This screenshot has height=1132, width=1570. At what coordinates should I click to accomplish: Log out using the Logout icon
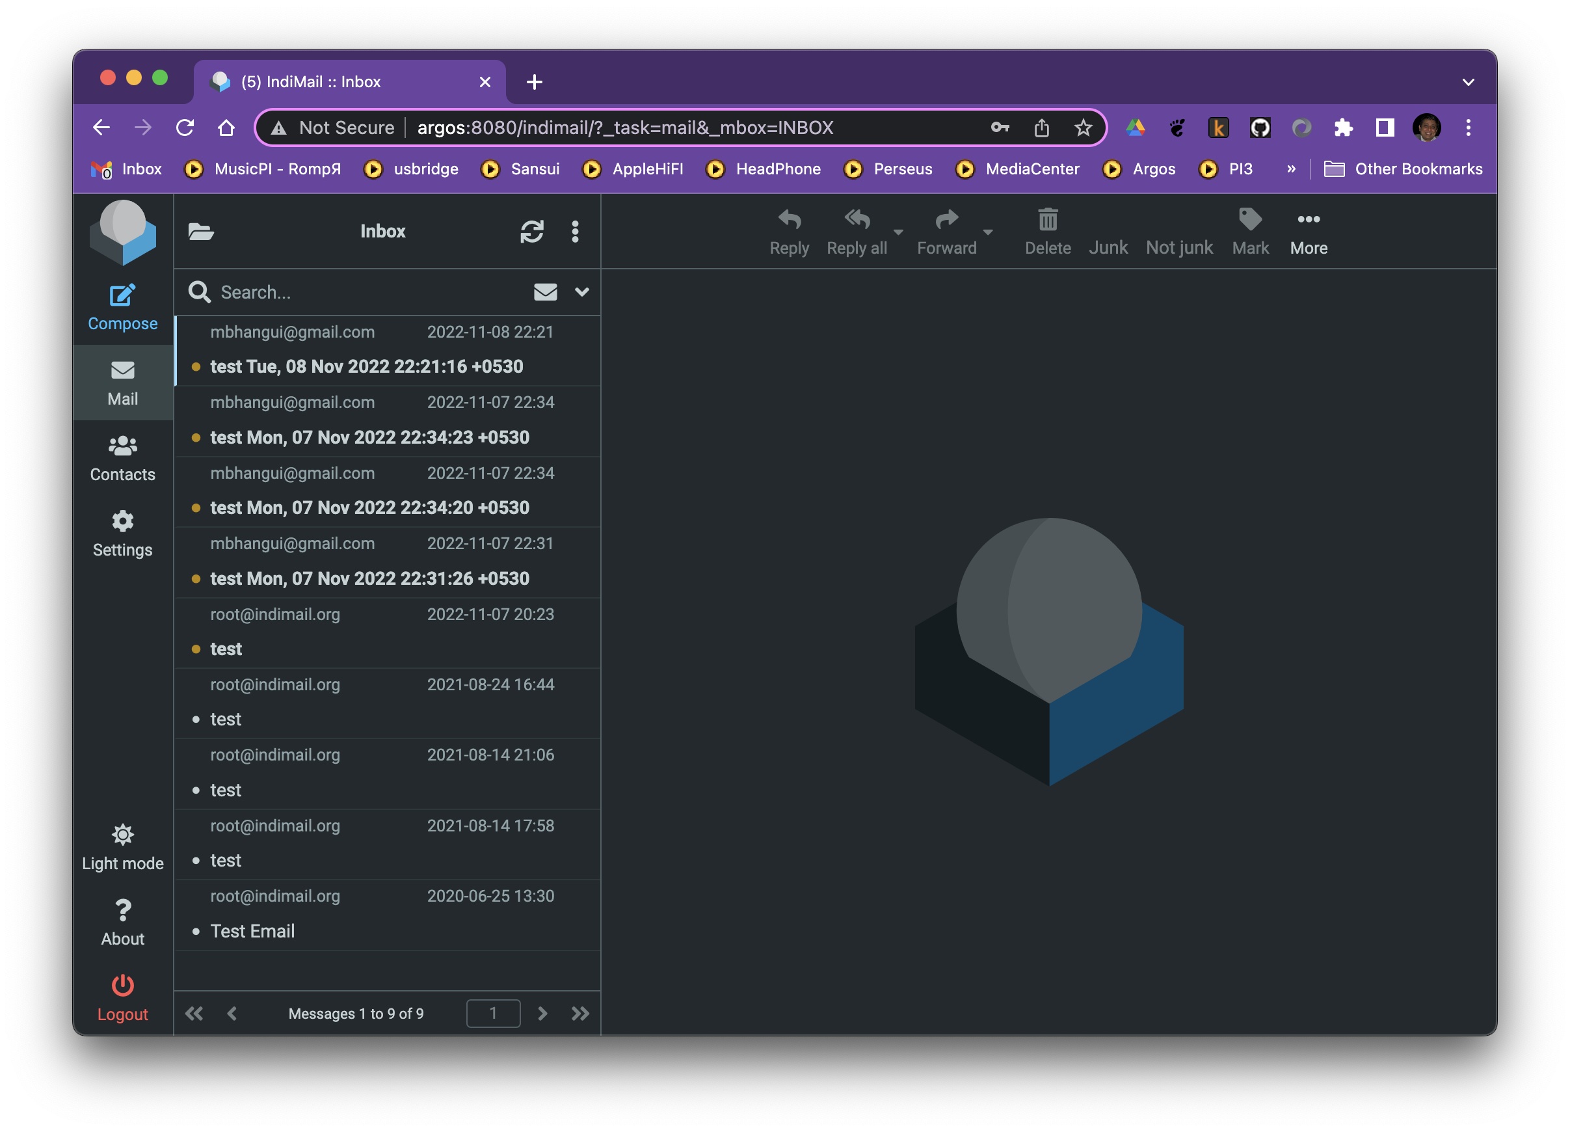click(x=122, y=999)
